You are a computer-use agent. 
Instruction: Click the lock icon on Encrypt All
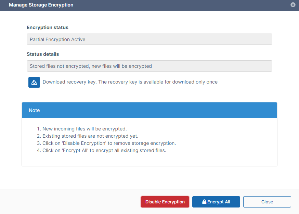[204, 202]
